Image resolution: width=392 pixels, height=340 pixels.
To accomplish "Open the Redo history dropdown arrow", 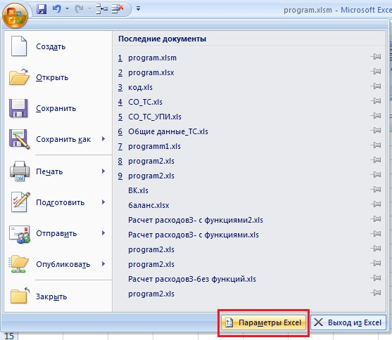I will pos(89,9).
